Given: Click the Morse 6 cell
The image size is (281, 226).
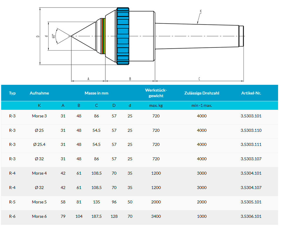Looking at the screenshot, I should (39, 216).
